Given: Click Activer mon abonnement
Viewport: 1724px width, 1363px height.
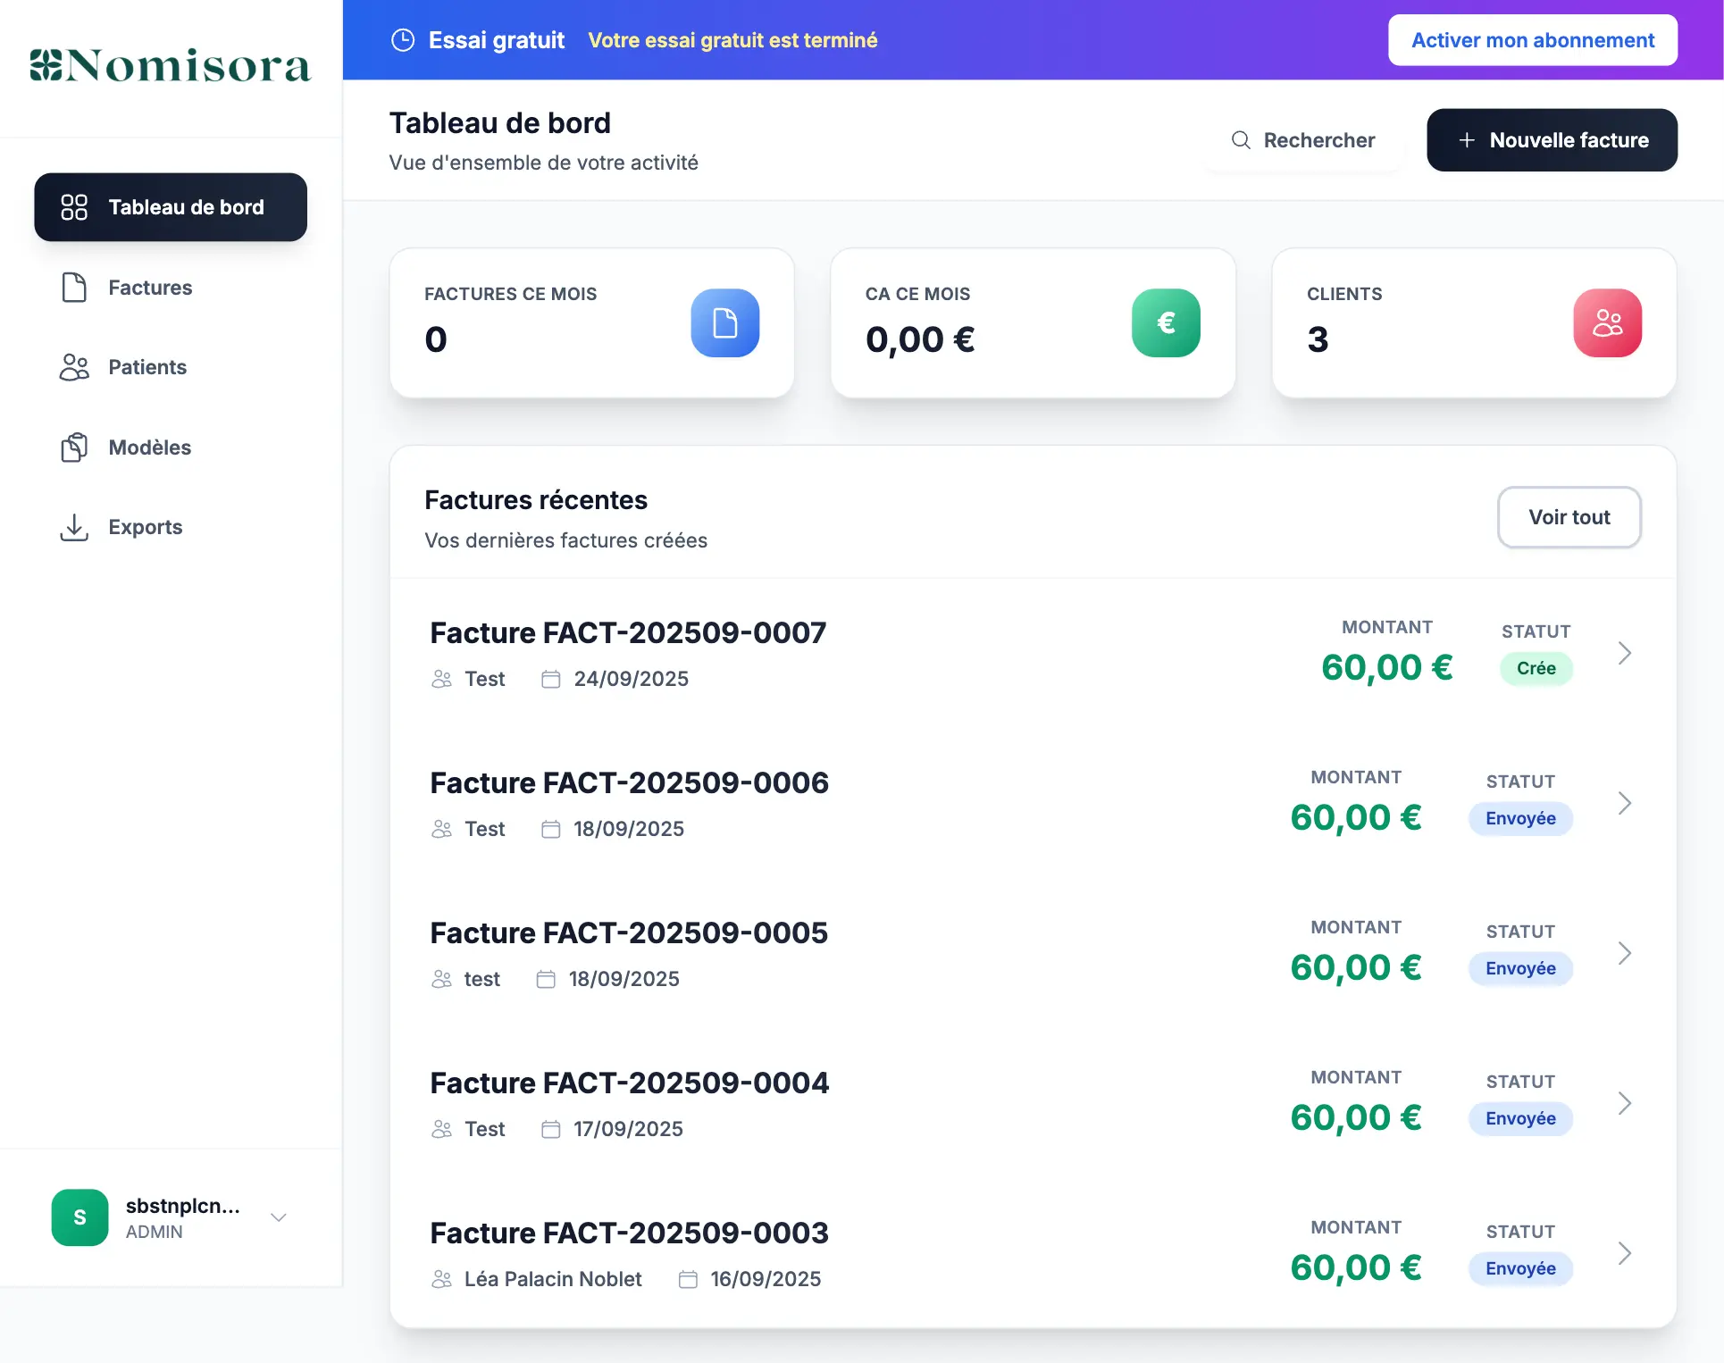Looking at the screenshot, I should tap(1532, 40).
